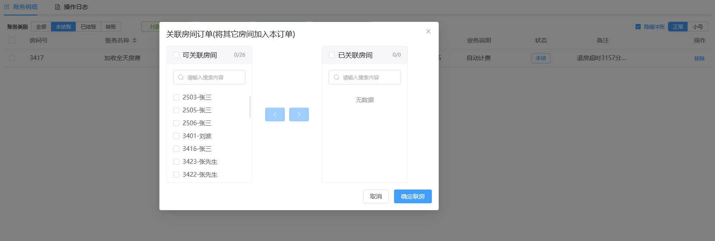Check room 3401-刘波
This screenshot has height=241, width=715.
[x=176, y=136]
